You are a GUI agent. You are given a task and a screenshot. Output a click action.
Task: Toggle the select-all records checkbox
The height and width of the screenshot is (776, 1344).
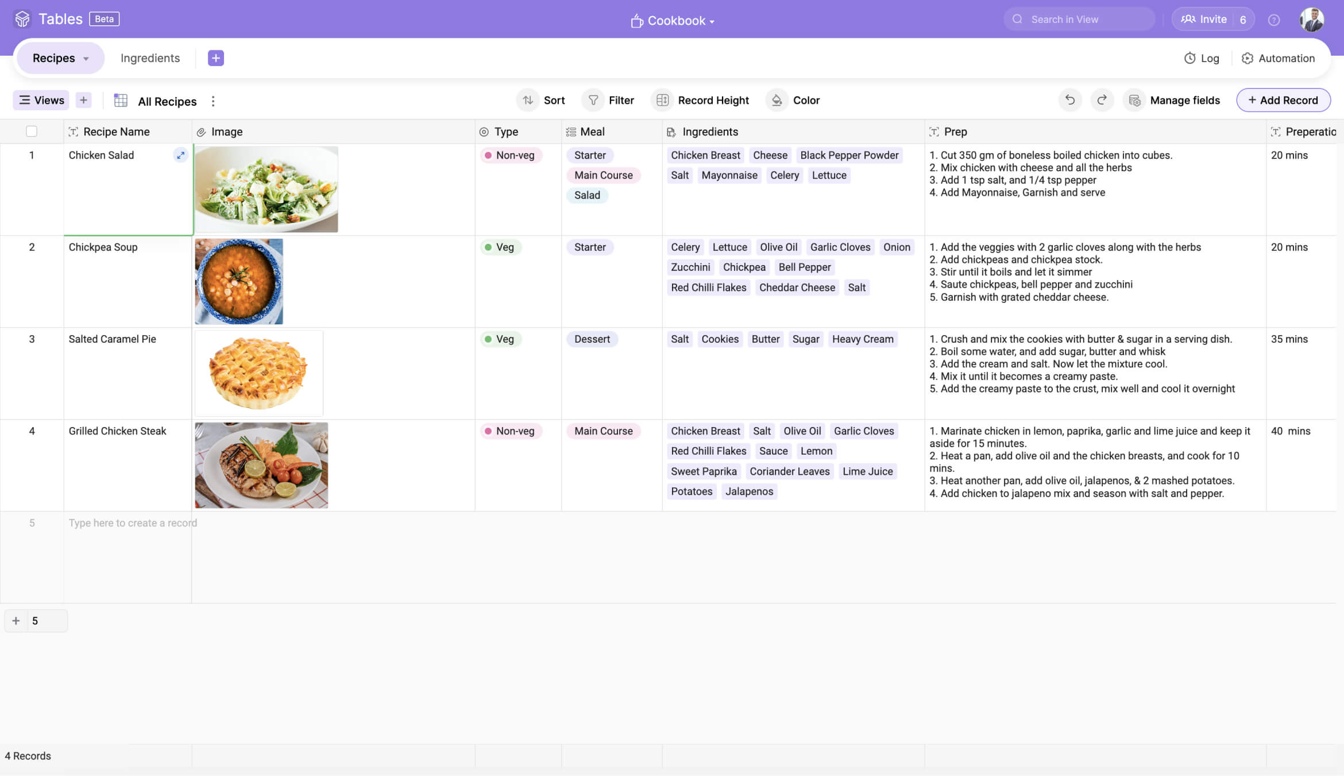point(32,131)
